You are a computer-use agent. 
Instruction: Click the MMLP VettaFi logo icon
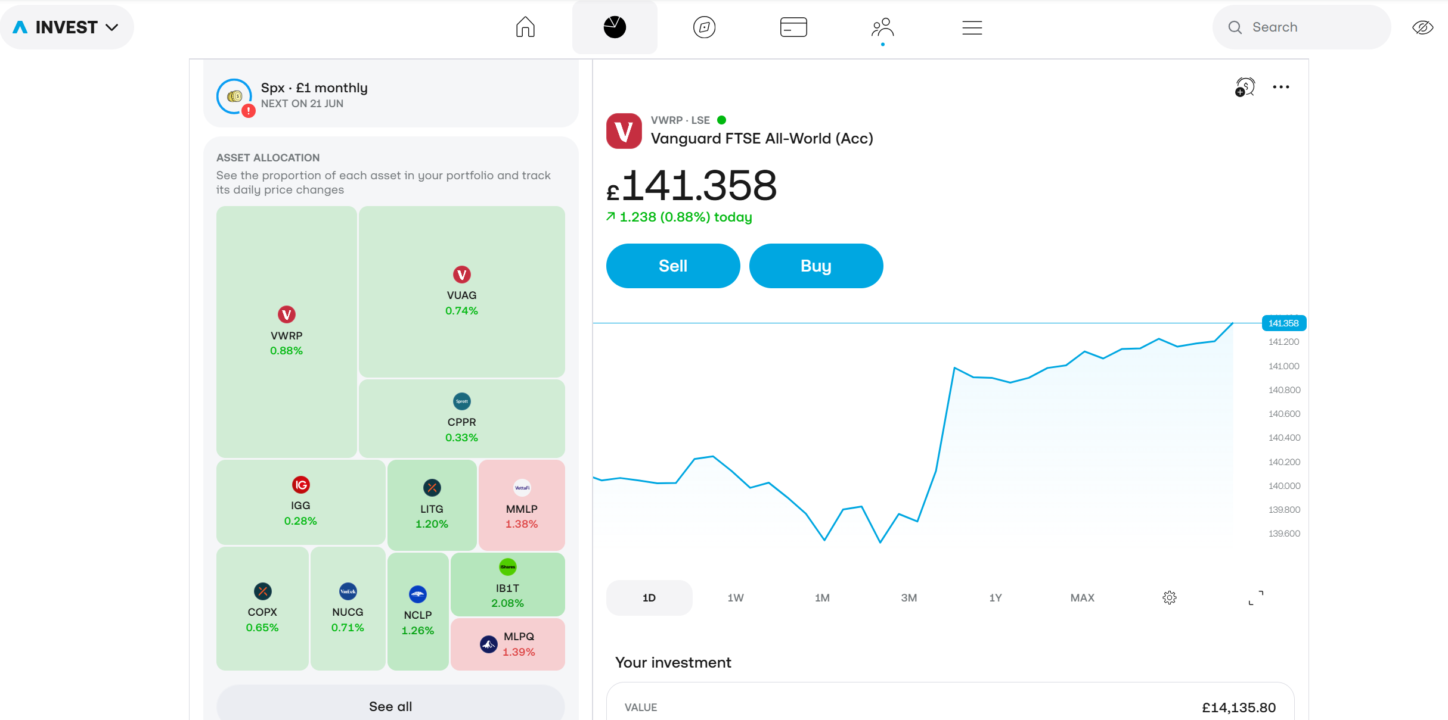(x=522, y=488)
